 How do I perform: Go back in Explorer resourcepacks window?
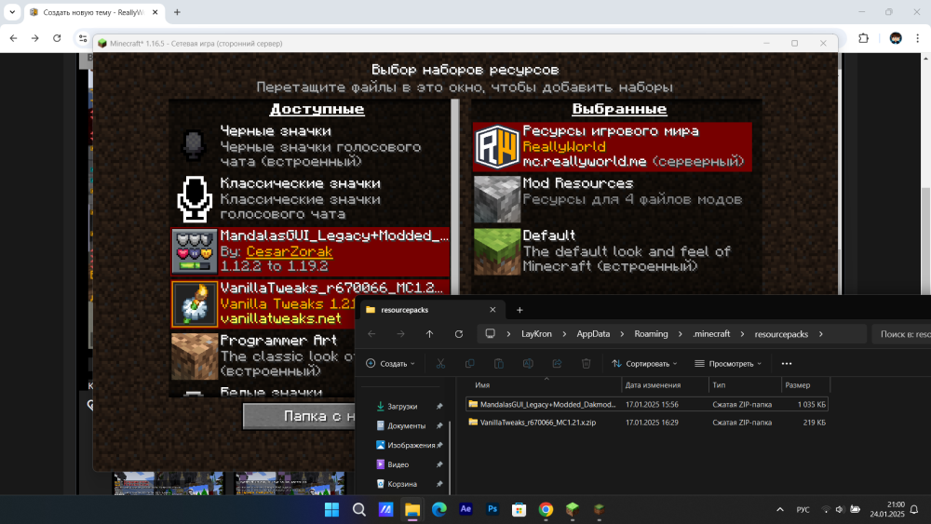click(371, 334)
